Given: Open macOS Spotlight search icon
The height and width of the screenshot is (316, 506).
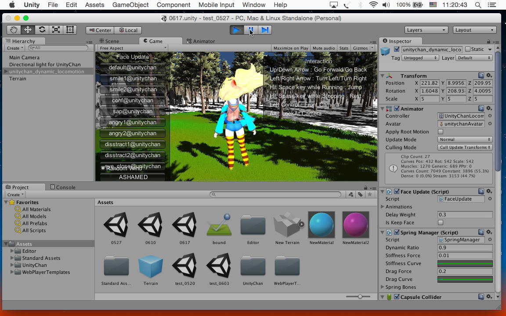Looking at the screenshot, I should tap(478, 5).
